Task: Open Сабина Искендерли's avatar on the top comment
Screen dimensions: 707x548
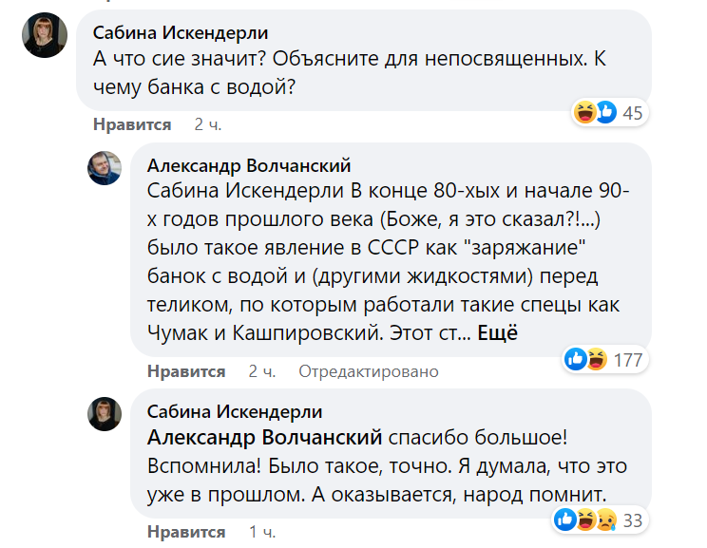Action: coord(45,35)
